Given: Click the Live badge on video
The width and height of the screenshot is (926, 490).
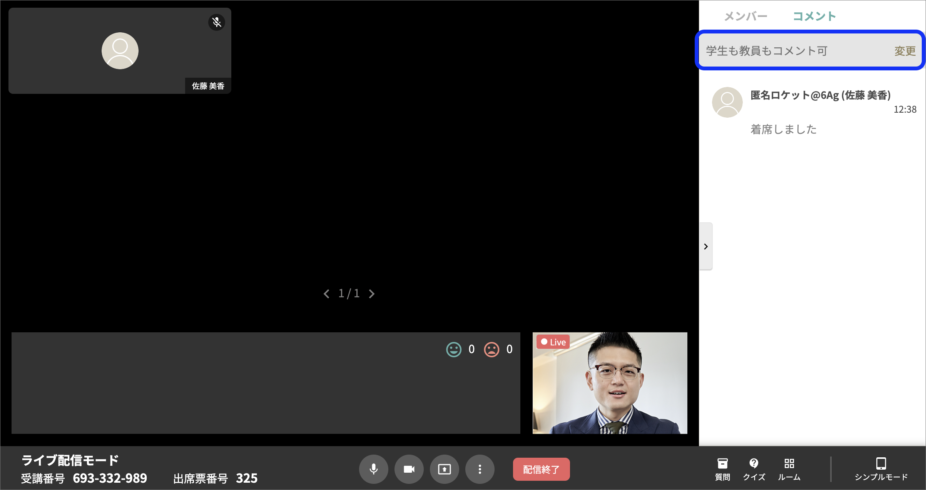Looking at the screenshot, I should click(553, 342).
